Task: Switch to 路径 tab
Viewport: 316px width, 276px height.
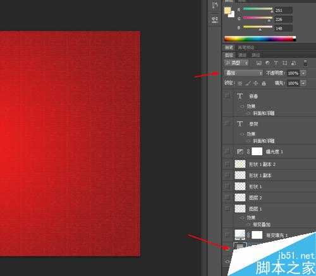Action: click(x=256, y=55)
